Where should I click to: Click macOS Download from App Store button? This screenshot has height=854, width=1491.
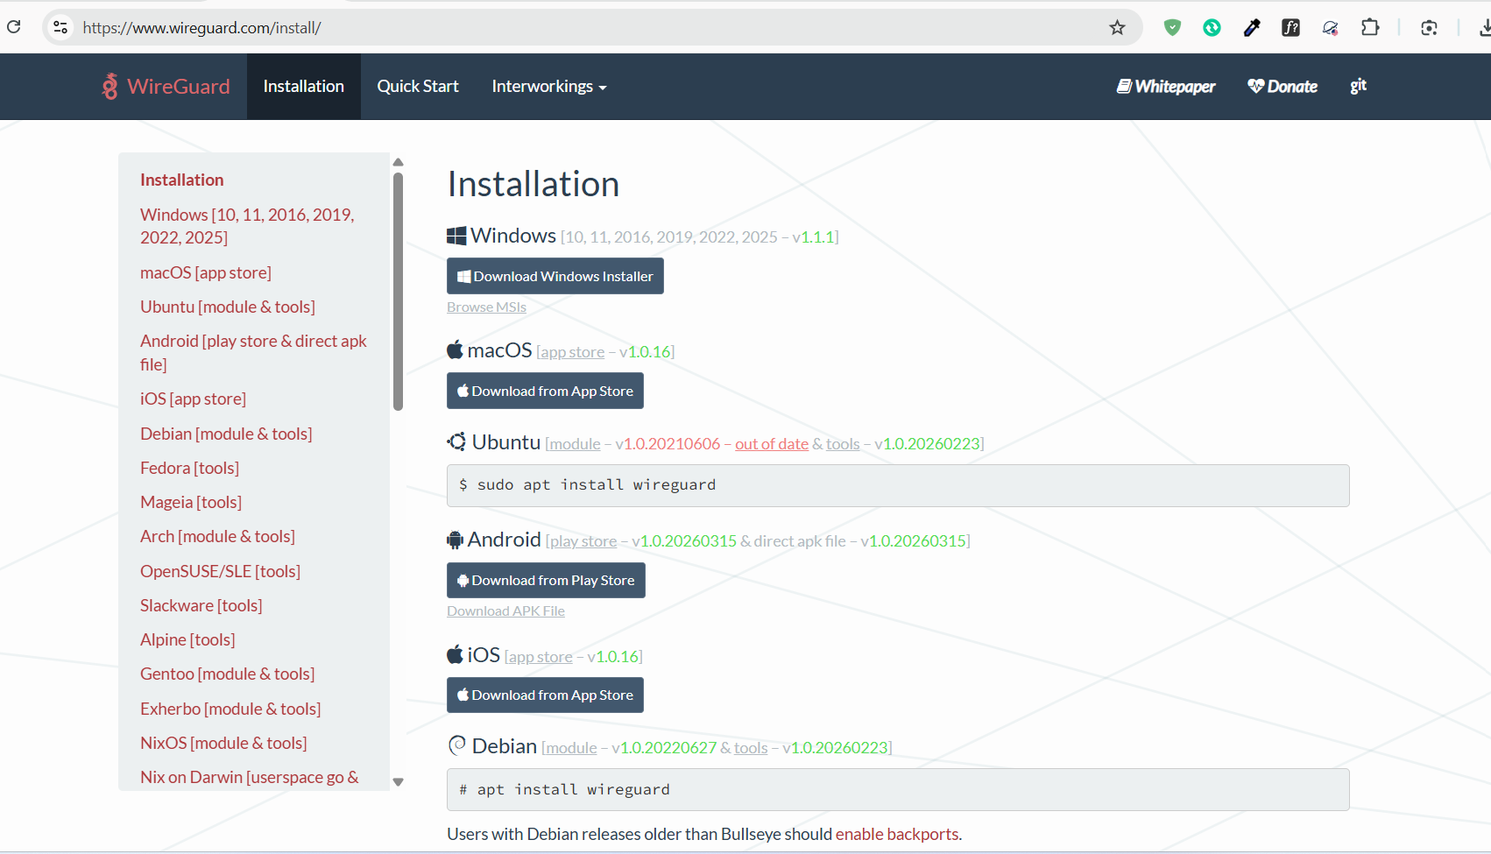(545, 391)
